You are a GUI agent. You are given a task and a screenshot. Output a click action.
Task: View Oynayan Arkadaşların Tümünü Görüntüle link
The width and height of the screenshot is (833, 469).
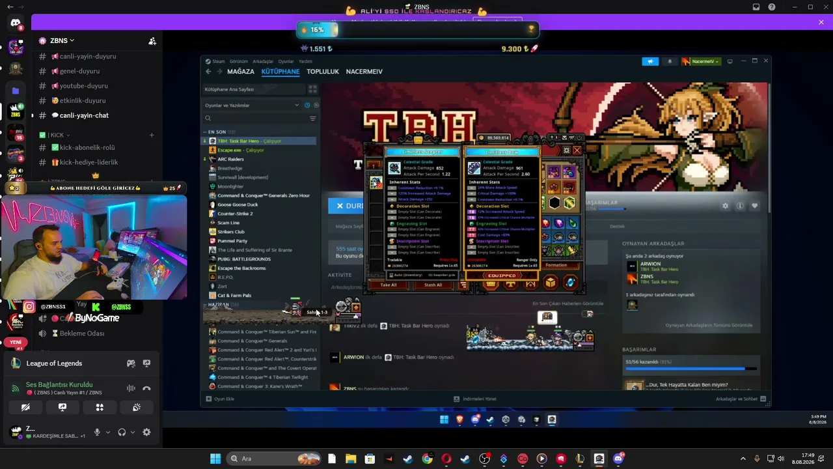pyautogui.click(x=709, y=325)
